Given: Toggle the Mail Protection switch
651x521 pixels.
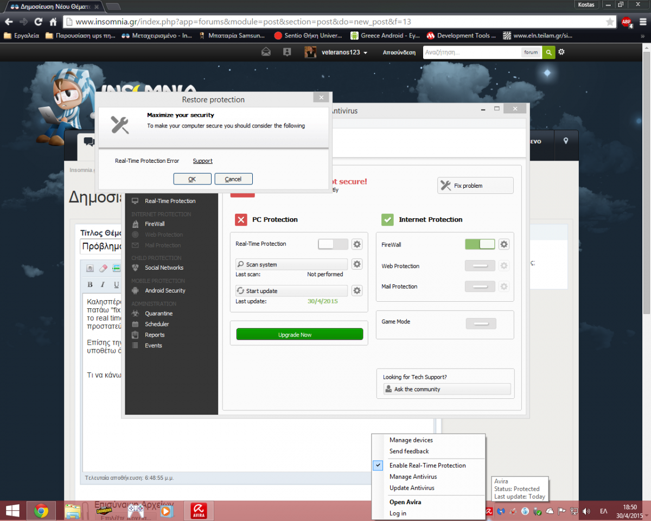Looking at the screenshot, I should pos(480,287).
